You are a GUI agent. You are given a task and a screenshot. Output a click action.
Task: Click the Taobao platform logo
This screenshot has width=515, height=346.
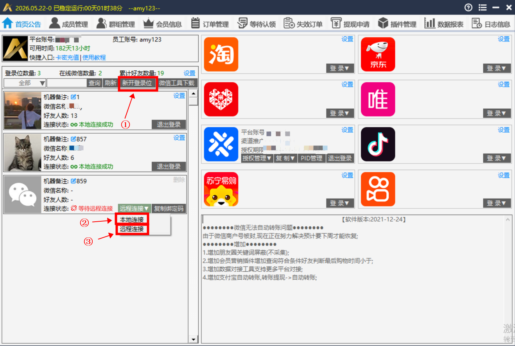221,54
